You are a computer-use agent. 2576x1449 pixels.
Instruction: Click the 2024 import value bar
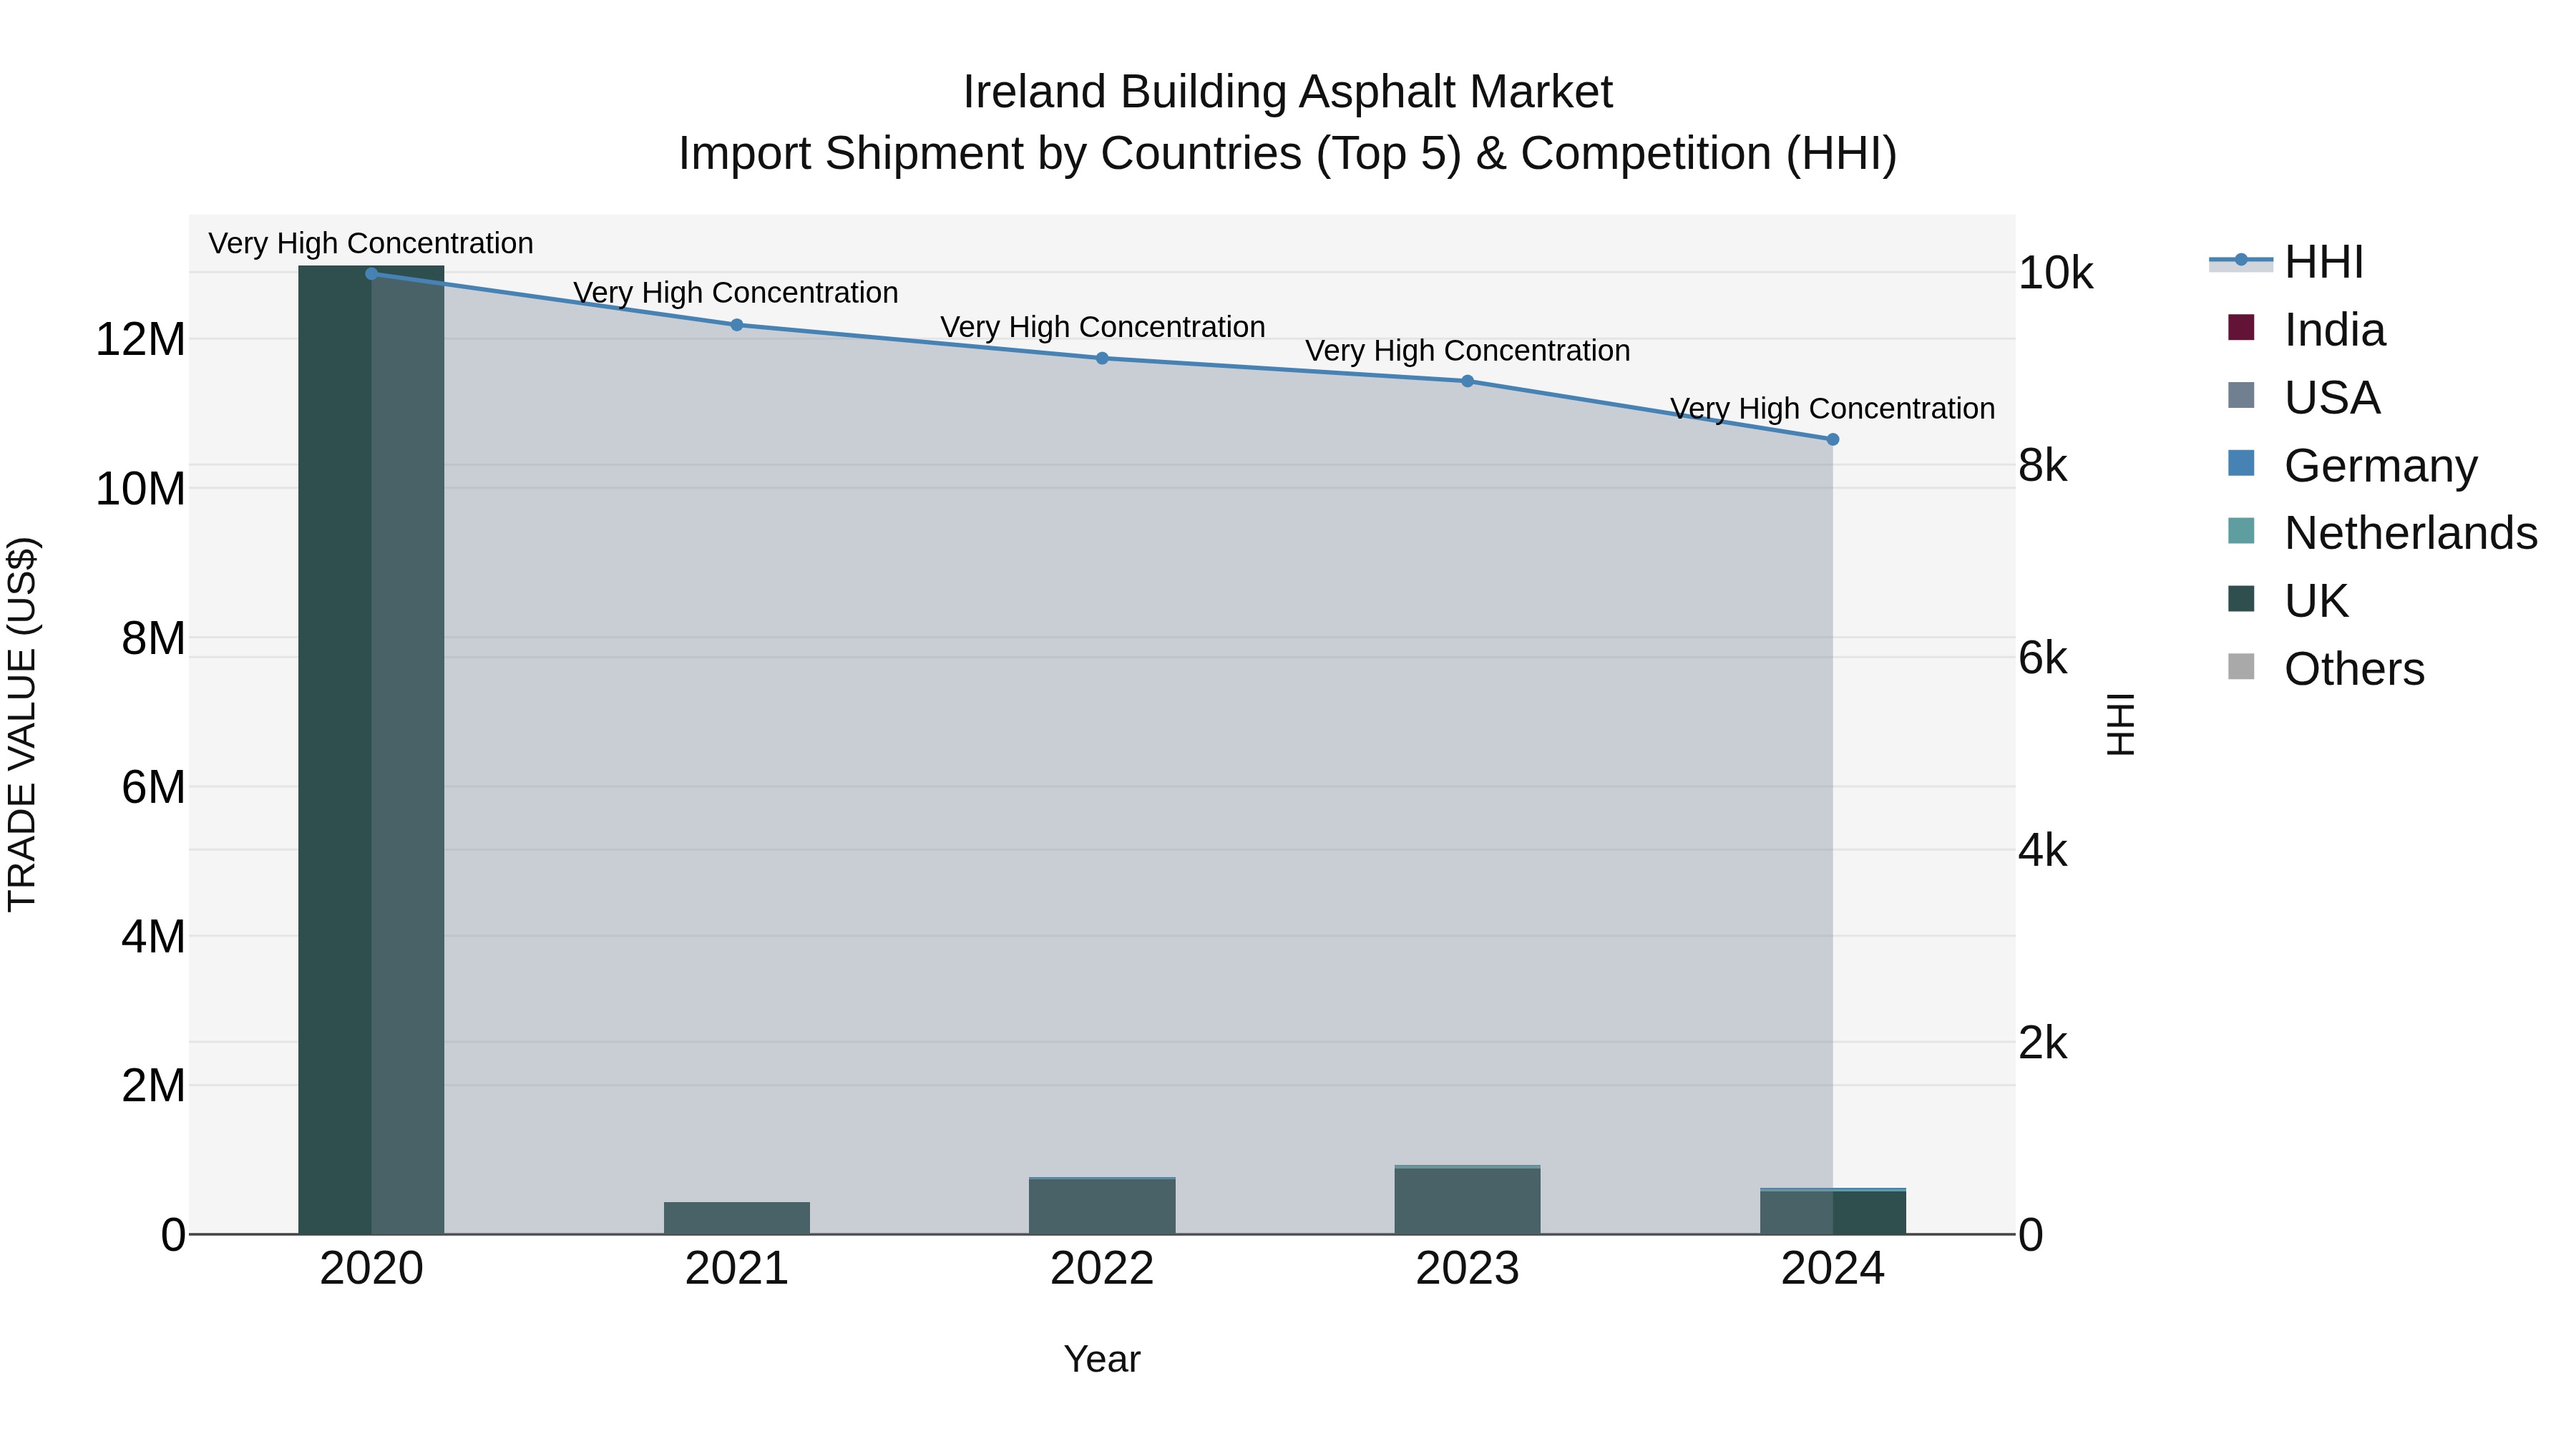coord(1833,1211)
